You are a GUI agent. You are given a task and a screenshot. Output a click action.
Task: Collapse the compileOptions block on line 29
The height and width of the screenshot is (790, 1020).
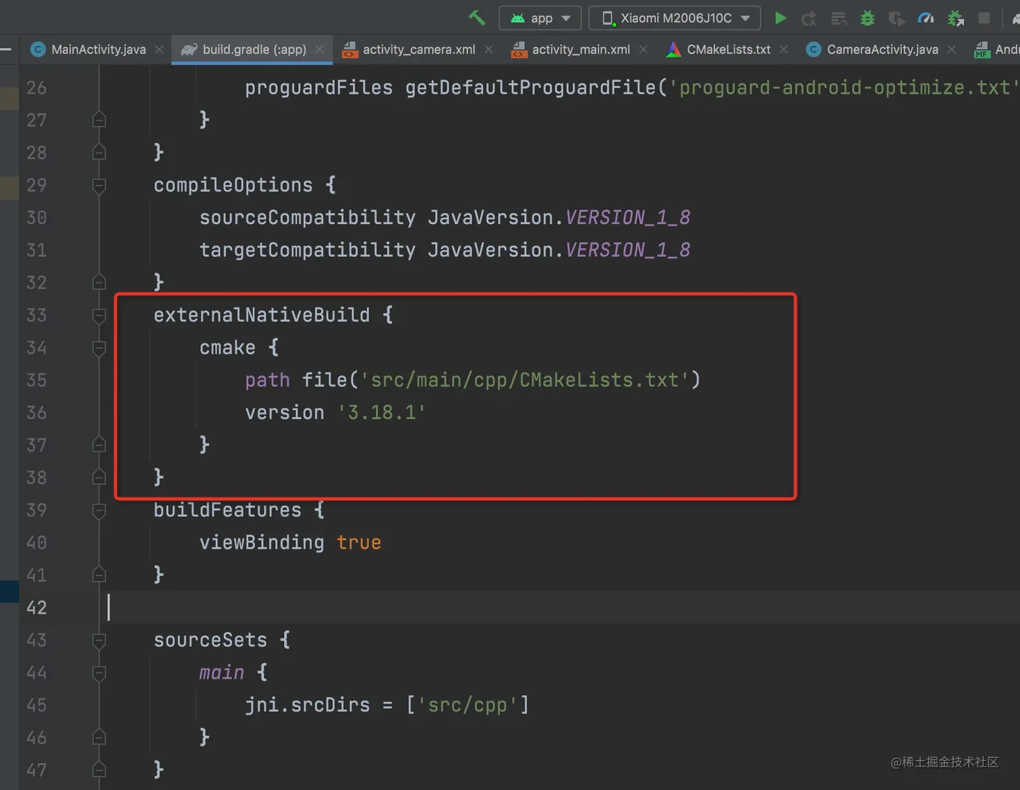point(99,185)
